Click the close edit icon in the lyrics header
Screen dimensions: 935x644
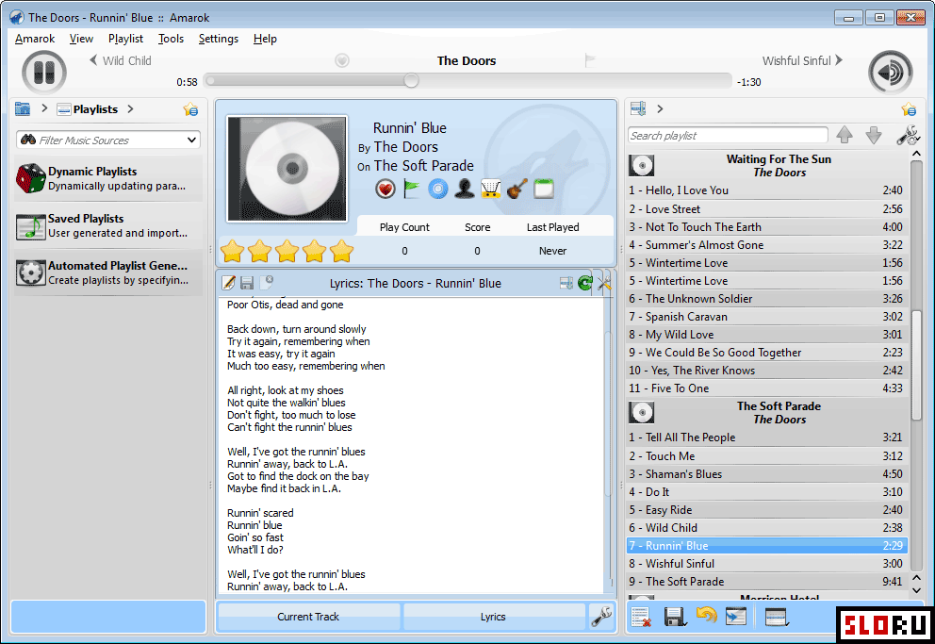(x=266, y=282)
